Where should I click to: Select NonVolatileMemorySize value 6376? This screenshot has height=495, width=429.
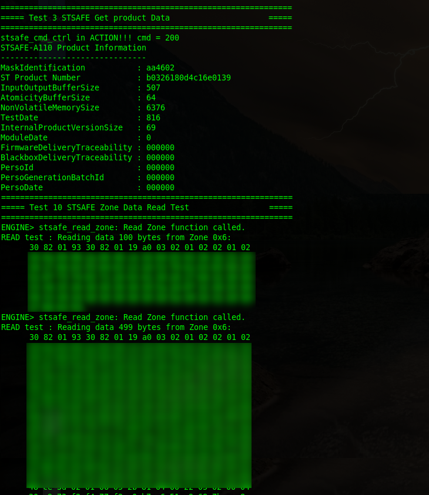[x=155, y=108]
